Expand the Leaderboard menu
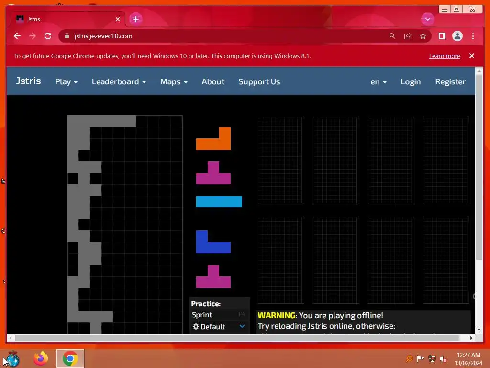 coord(119,81)
